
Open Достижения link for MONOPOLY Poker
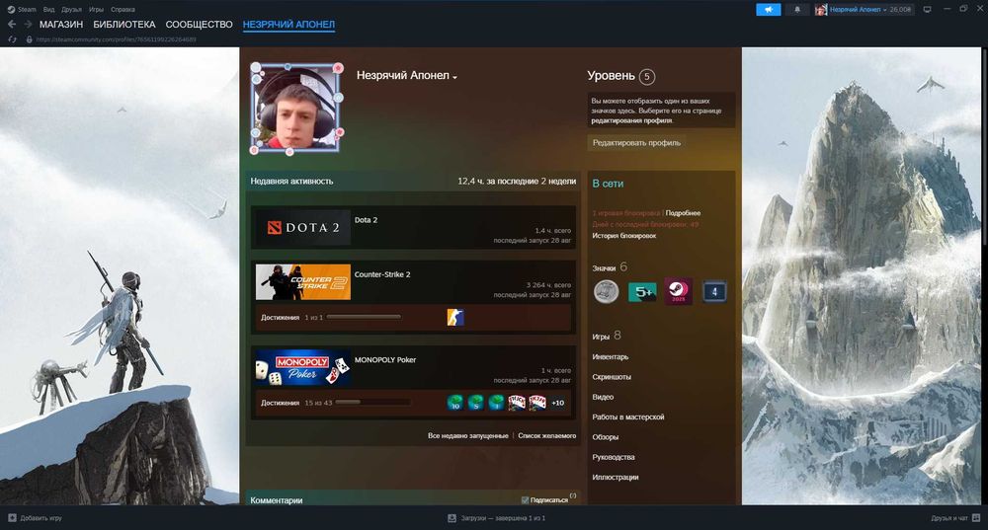280,403
